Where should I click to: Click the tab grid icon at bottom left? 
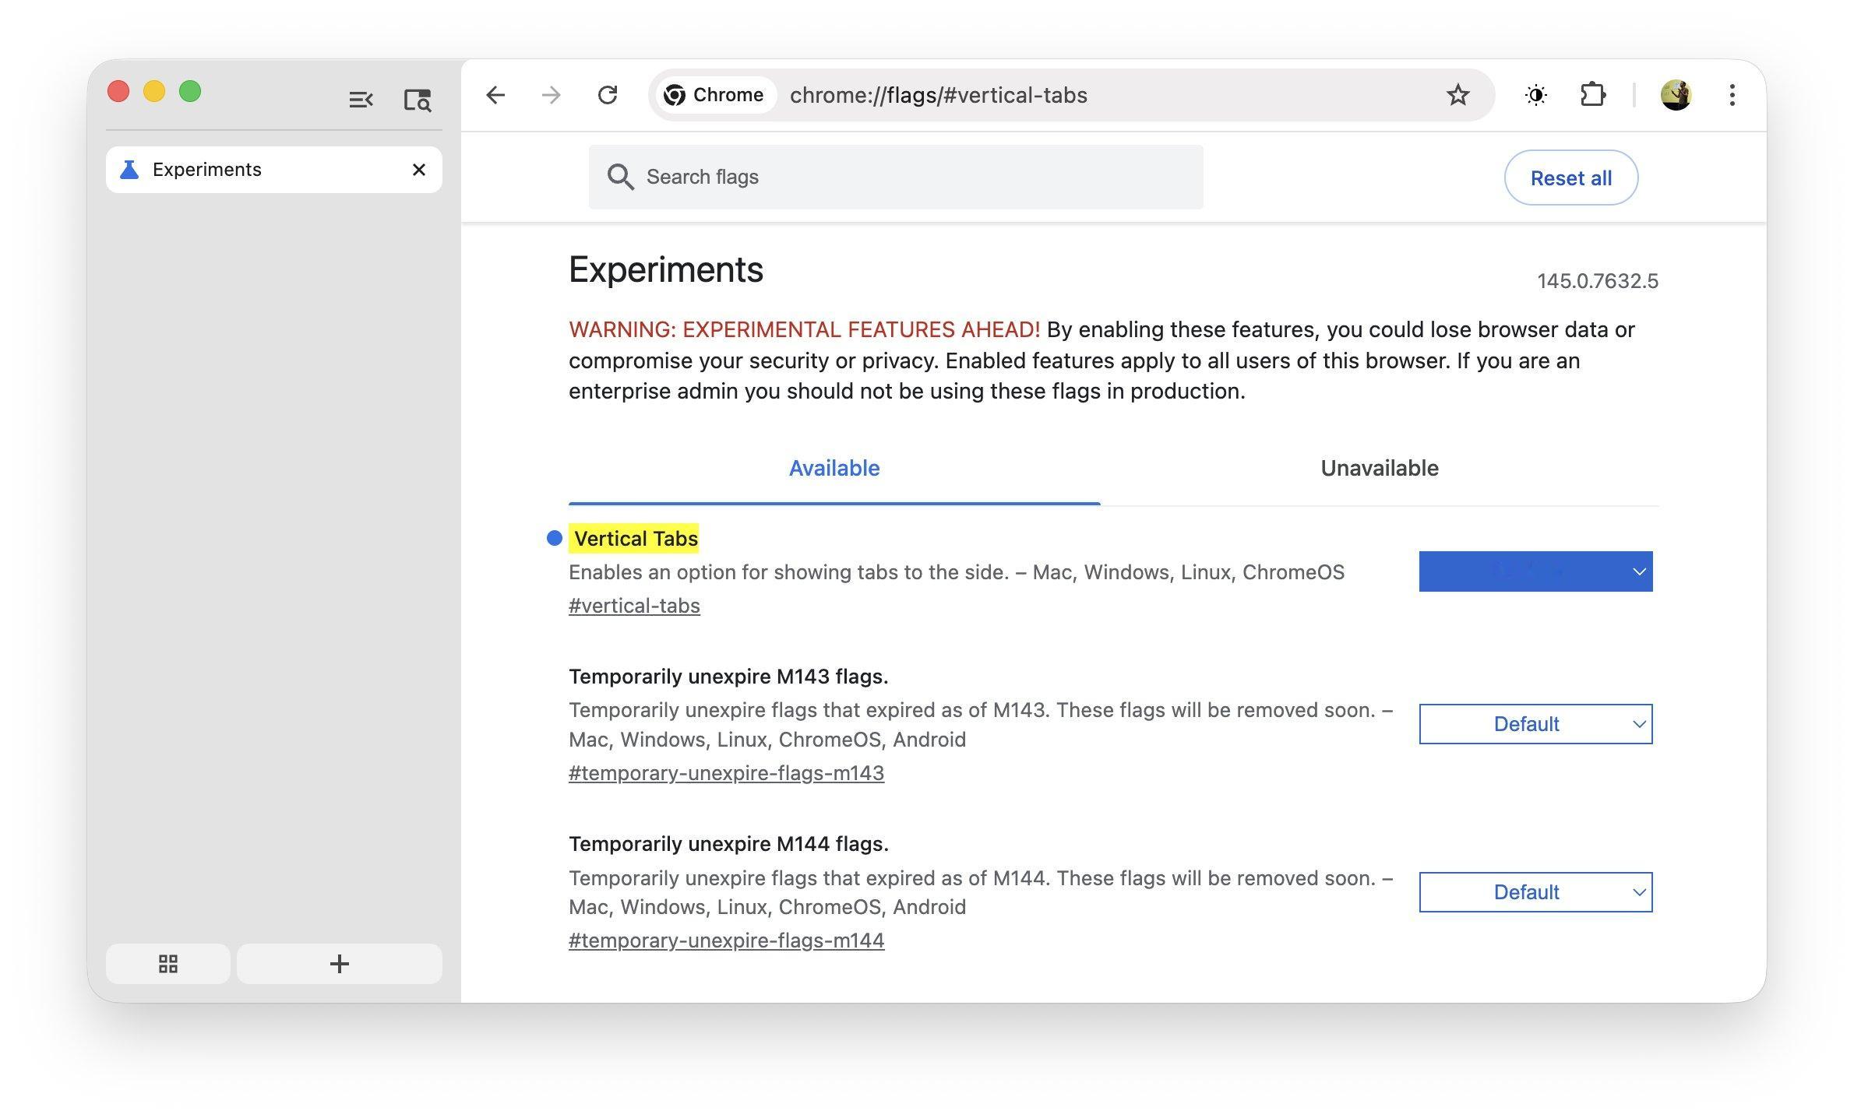tap(167, 963)
